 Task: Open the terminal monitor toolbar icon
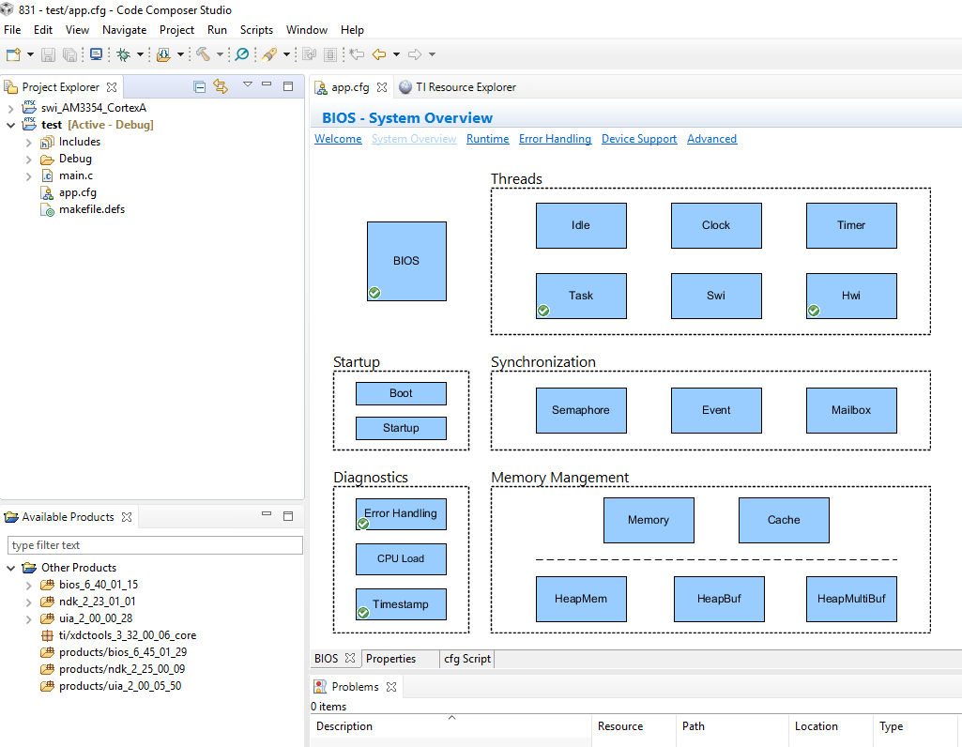coord(97,54)
